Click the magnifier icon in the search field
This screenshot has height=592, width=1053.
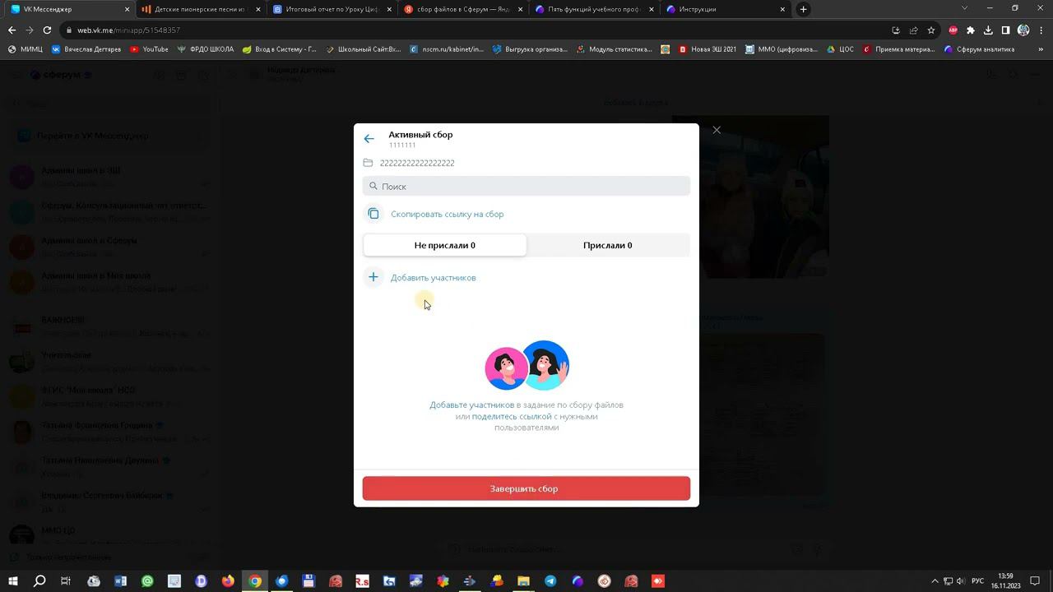click(x=373, y=187)
